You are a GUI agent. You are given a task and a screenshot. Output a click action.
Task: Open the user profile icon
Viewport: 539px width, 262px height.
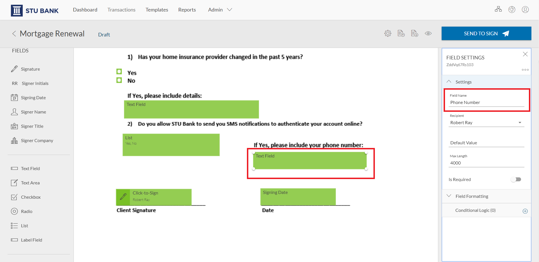coord(525,10)
